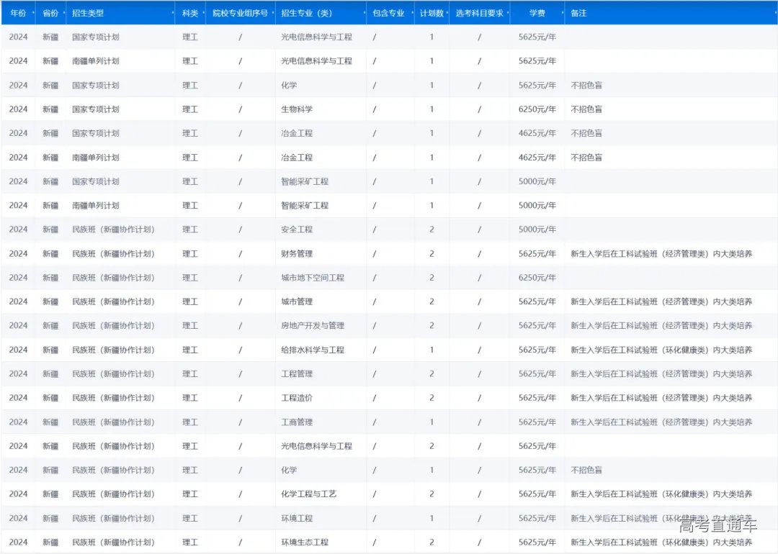Click the 高考直通车 watermark text
778x554 pixels.
tap(717, 525)
